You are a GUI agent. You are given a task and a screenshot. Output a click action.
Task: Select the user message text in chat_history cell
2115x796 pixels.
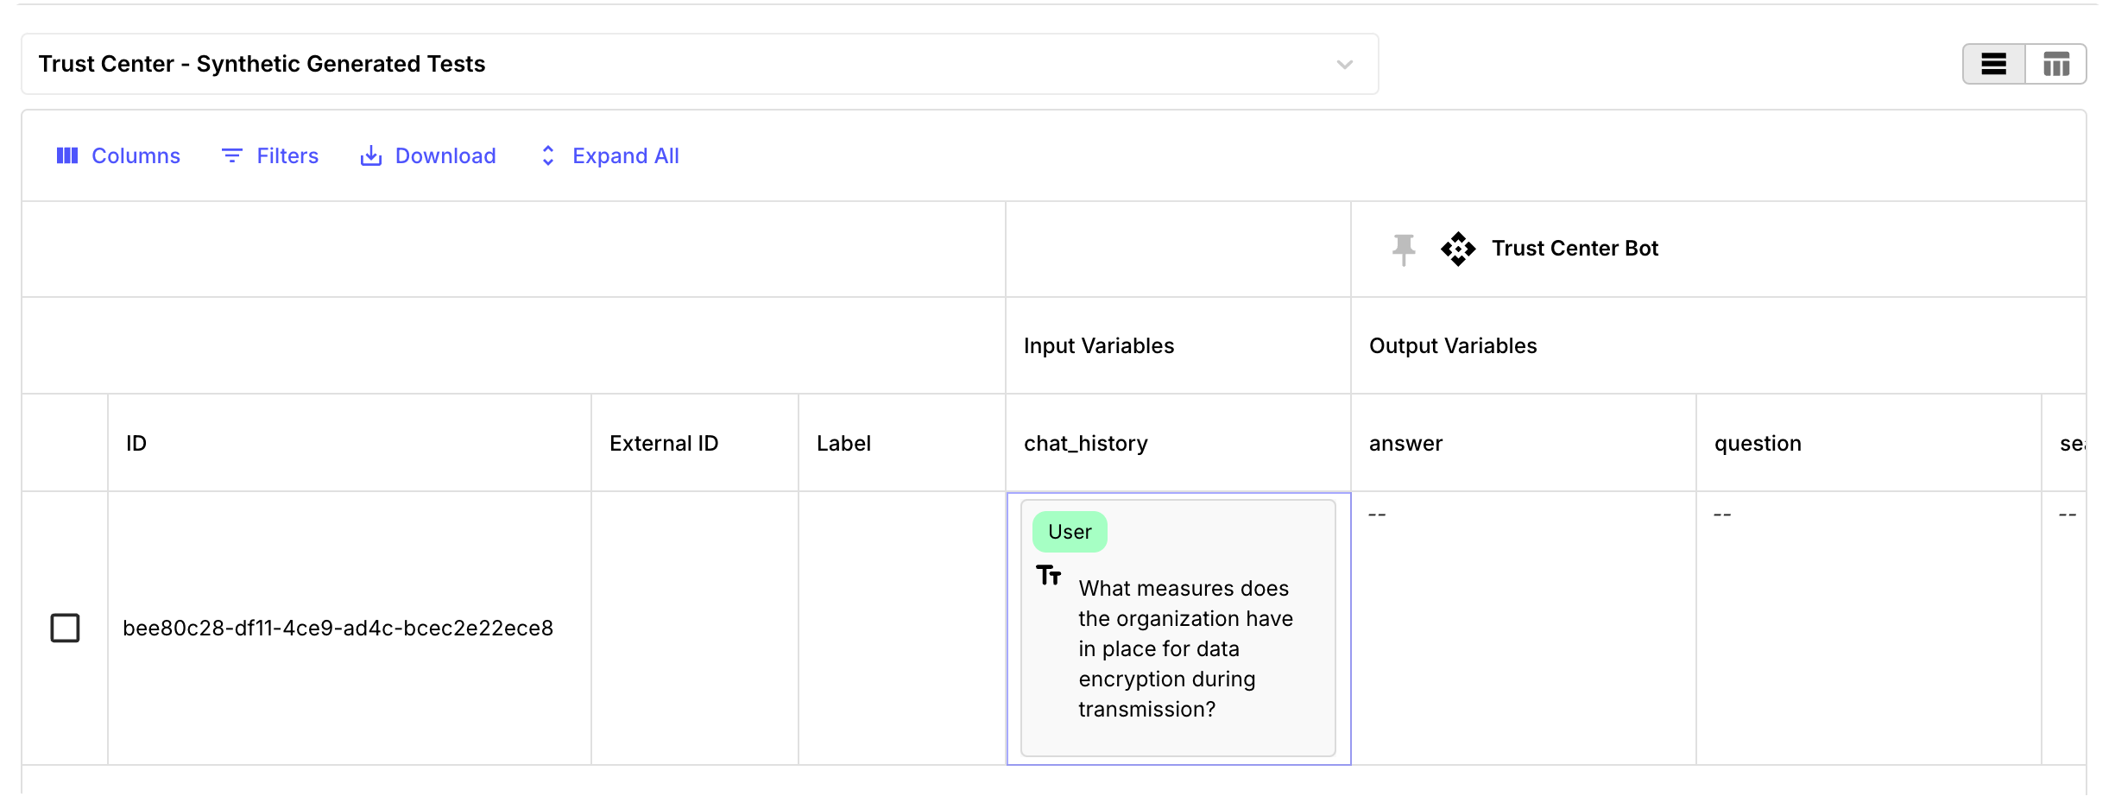[x=1184, y=648]
